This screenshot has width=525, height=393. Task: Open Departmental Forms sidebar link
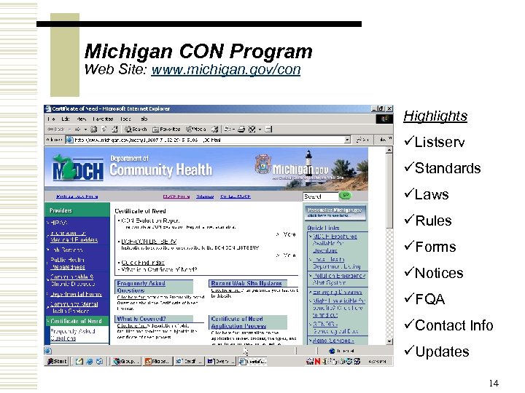click(76, 295)
